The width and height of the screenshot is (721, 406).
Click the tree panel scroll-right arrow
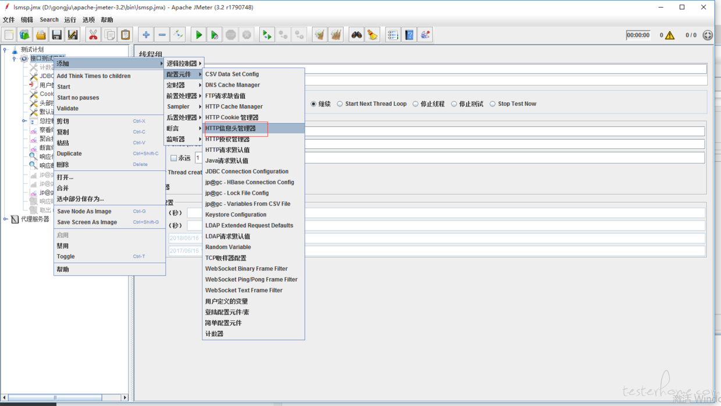pos(124,398)
